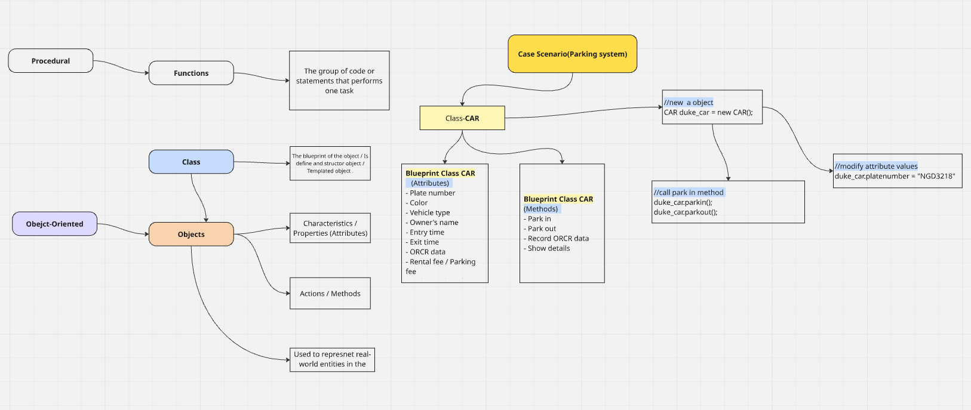971x410 pixels.
Task: Click the '//modify attribute values' comment
Action: click(876, 167)
